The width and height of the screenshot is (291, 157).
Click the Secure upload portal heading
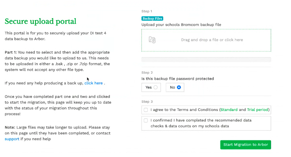point(41,21)
